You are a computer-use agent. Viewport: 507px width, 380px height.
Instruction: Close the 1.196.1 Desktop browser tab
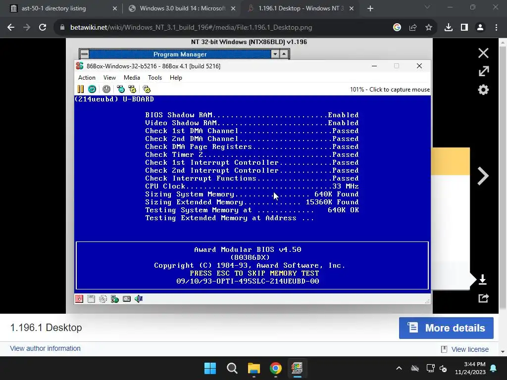(352, 8)
